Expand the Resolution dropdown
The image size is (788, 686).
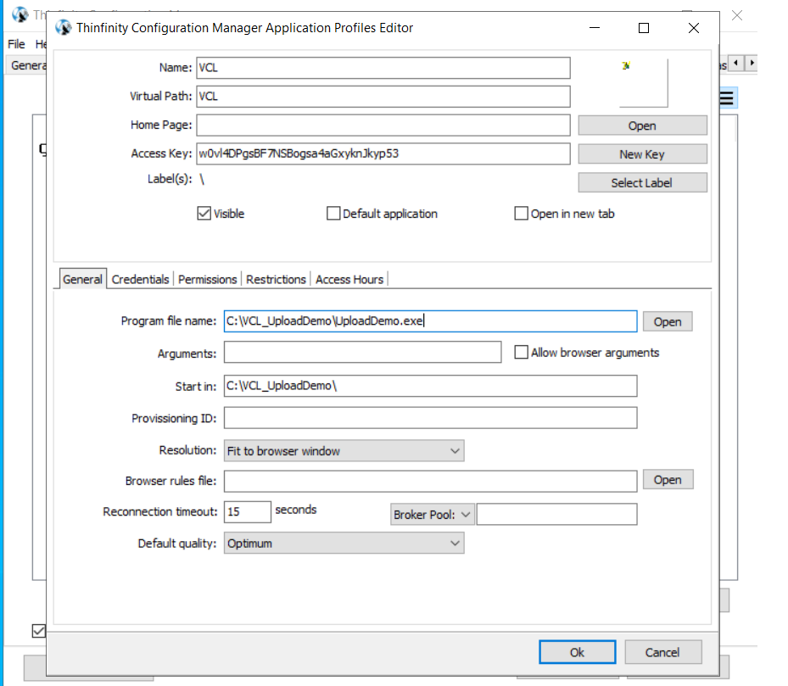(344, 451)
